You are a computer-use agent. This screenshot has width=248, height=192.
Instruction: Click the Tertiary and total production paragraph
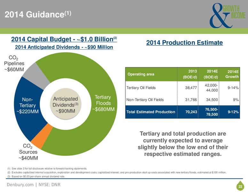coord(183,144)
